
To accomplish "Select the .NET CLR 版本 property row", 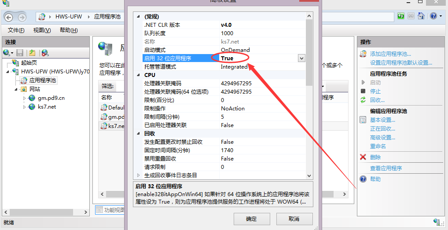I will click(224, 25).
